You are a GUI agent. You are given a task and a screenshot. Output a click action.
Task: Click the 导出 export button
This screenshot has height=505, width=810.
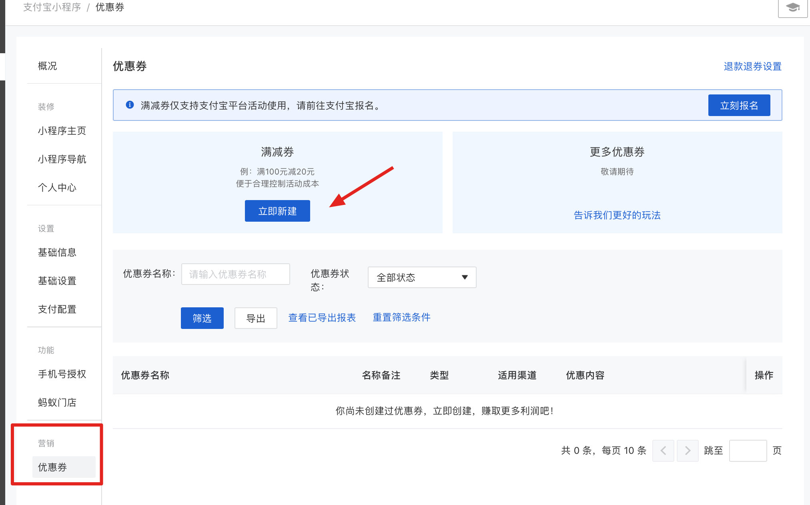[x=256, y=318]
